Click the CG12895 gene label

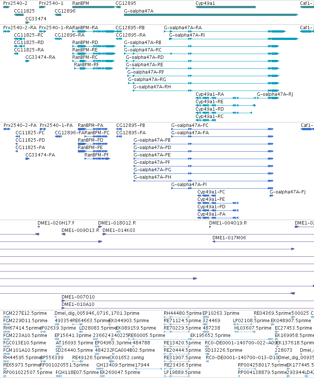tap(126, 3)
